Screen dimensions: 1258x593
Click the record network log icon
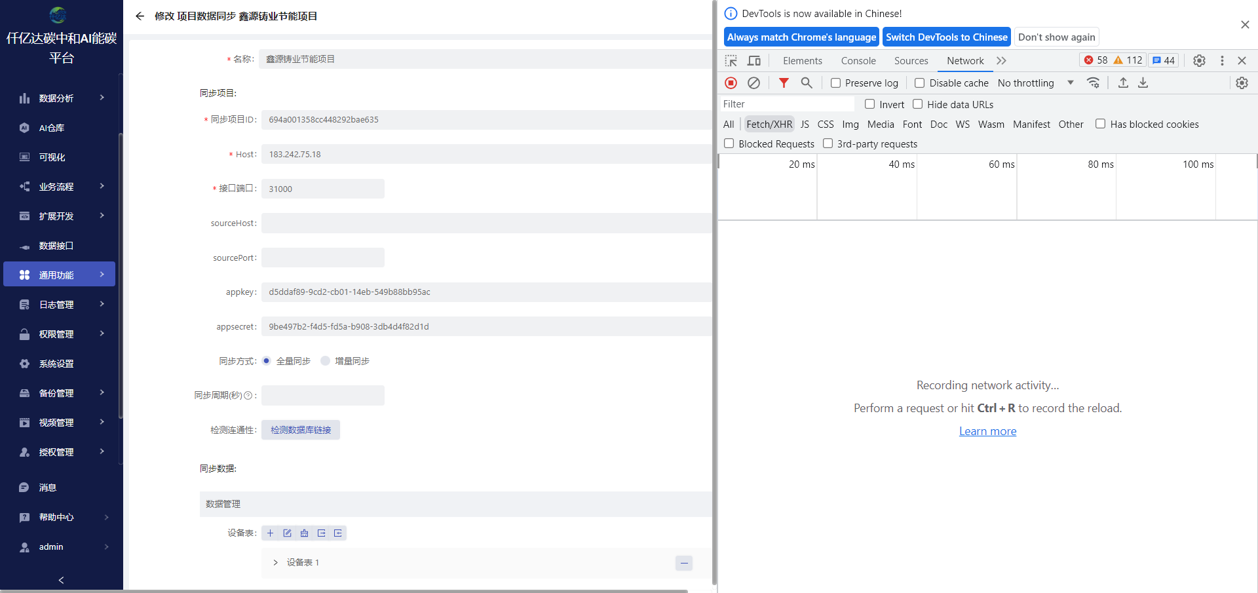pyautogui.click(x=731, y=83)
